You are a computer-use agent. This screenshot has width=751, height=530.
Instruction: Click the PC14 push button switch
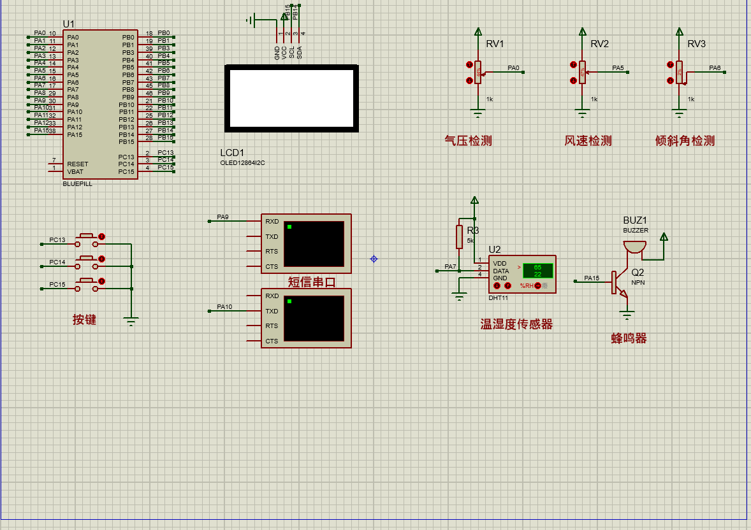(x=86, y=262)
